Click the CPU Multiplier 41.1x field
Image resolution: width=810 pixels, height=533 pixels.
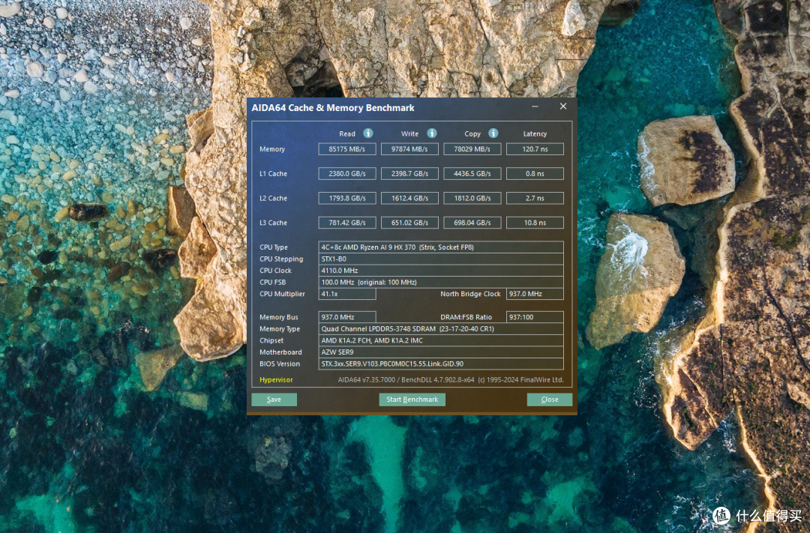(x=347, y=295)
